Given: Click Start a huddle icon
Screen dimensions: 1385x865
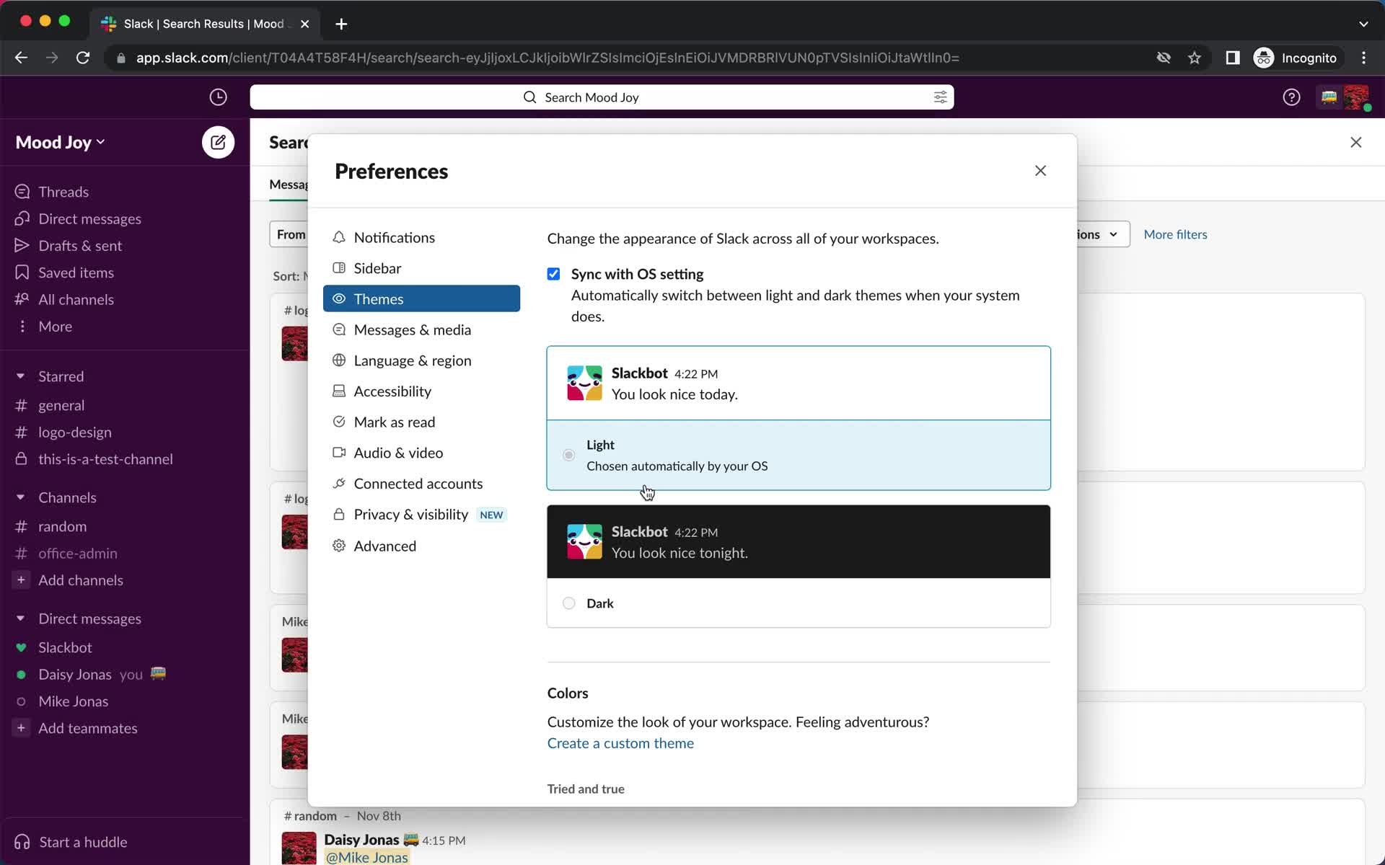Looking at the screenshot, I should point(22,842).
